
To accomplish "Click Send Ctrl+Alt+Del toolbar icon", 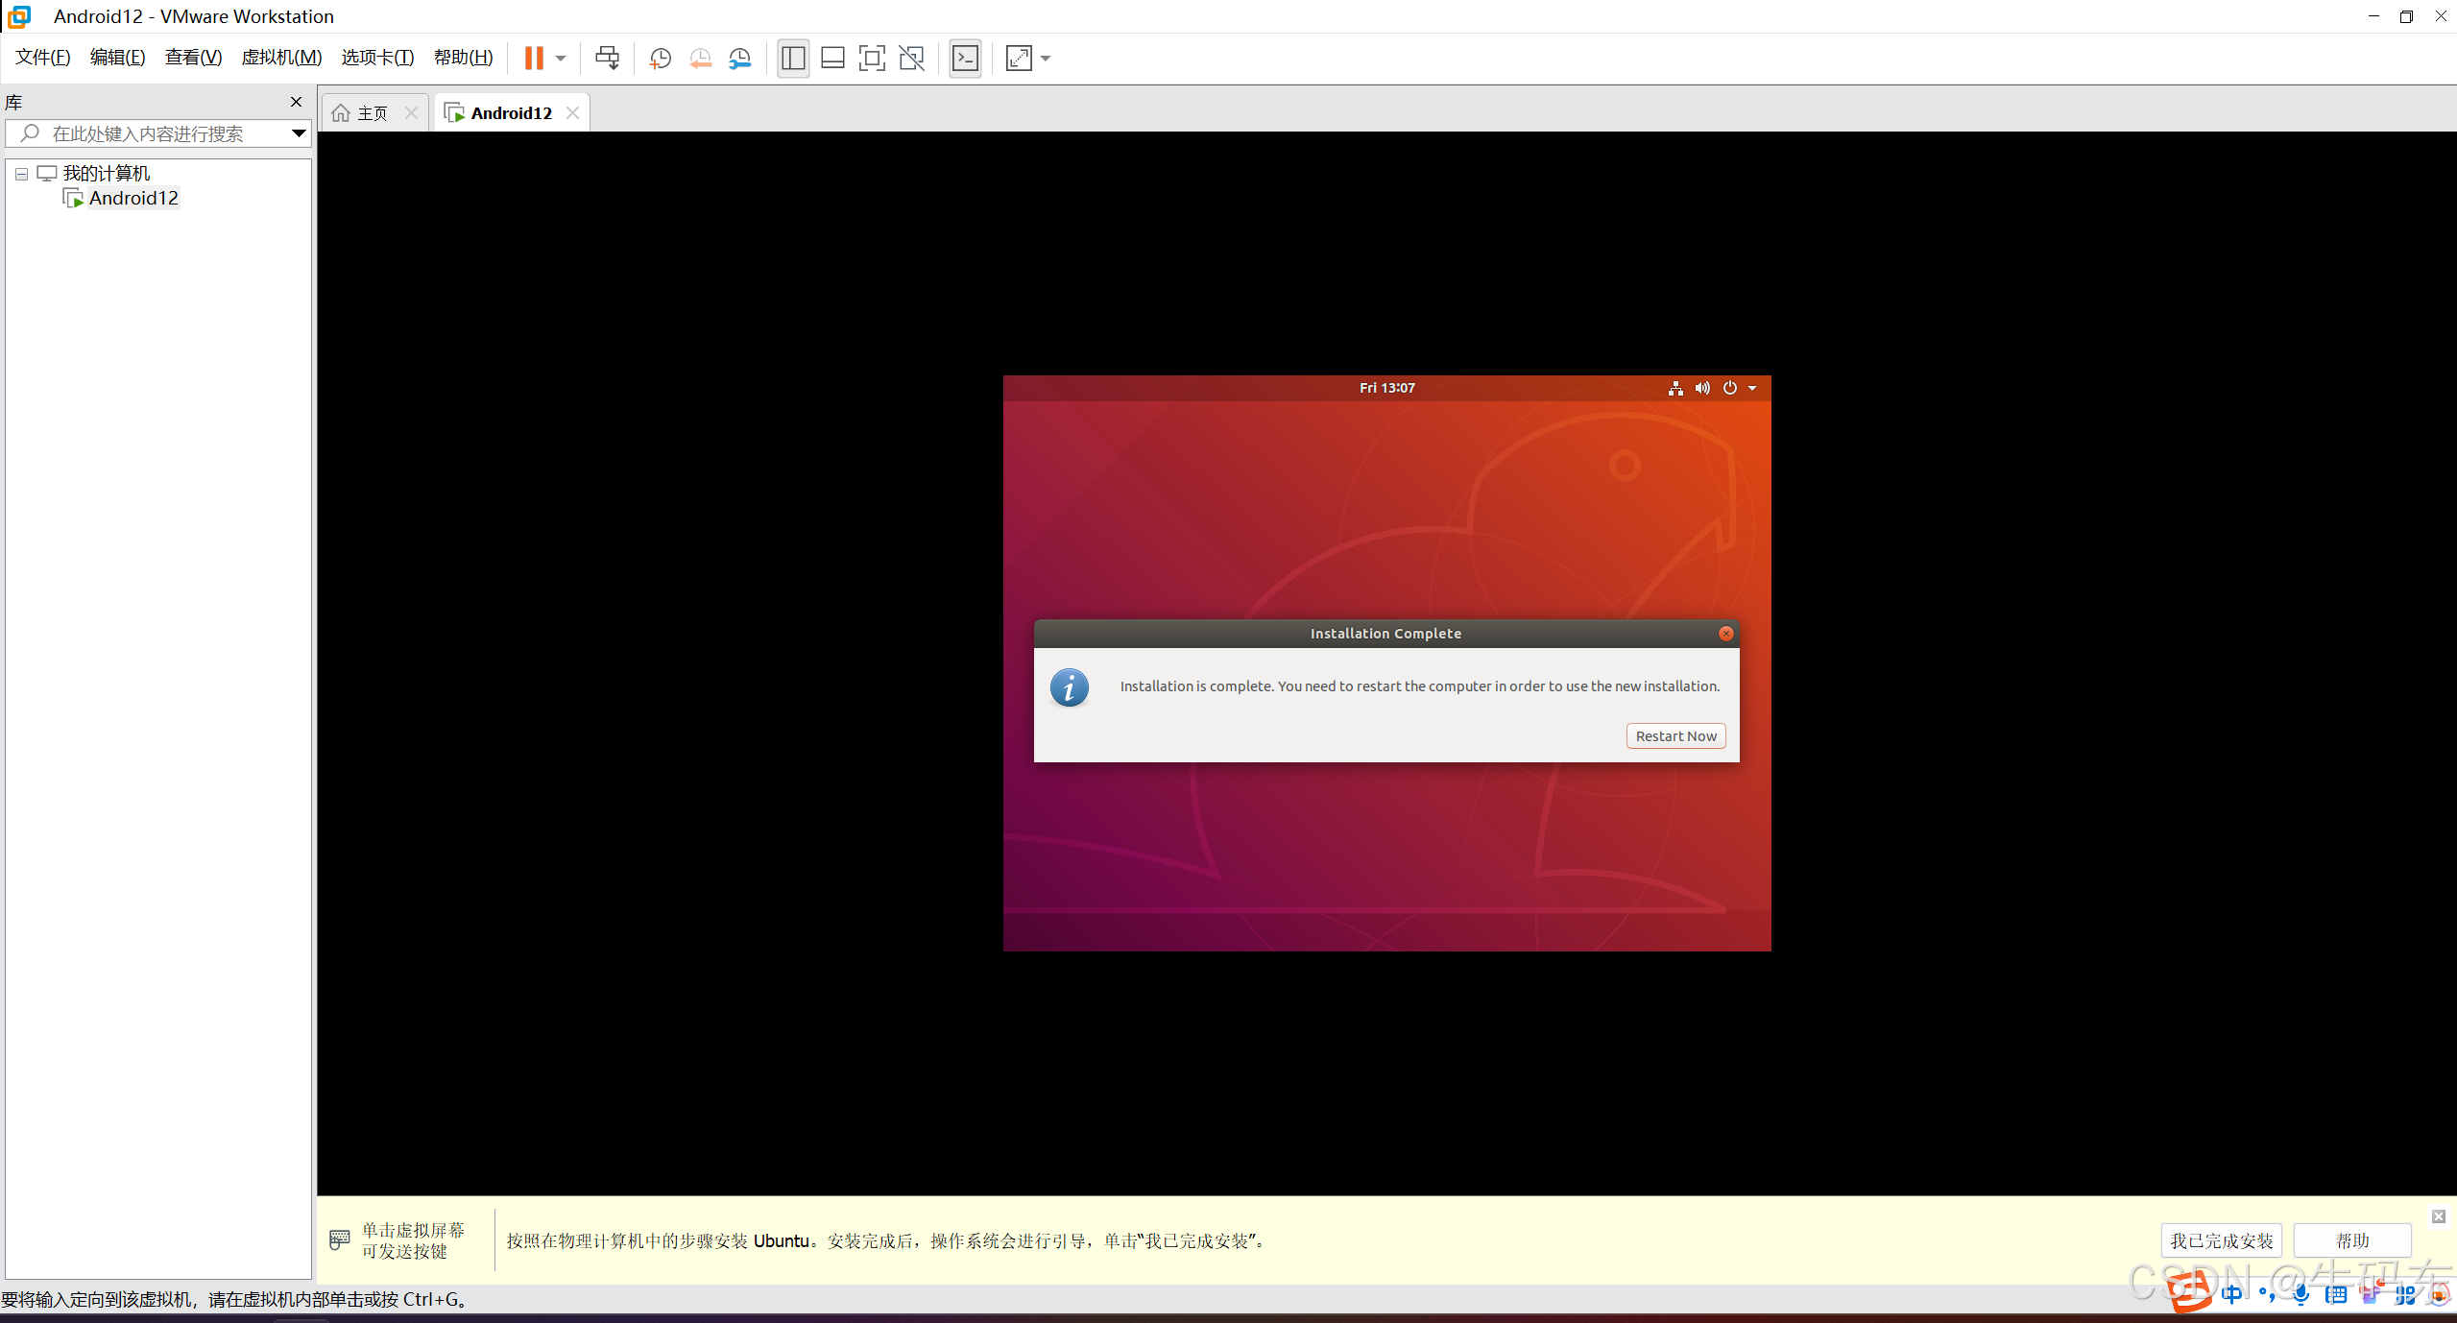I will pos(607,59).
